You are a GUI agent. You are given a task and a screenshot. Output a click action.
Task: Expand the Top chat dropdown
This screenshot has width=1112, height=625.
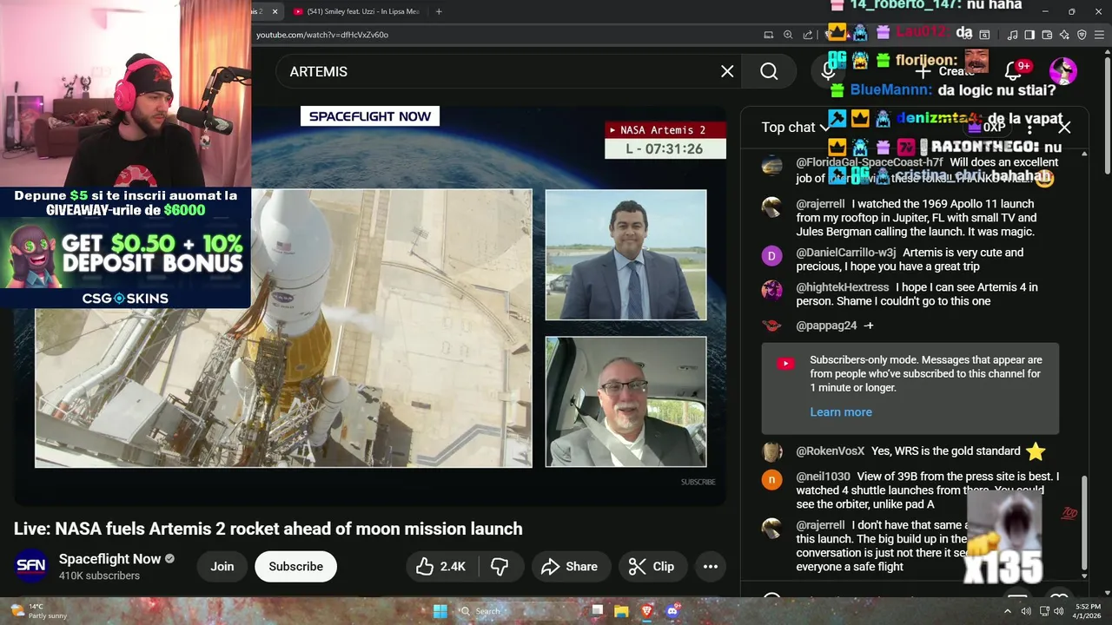(x=796, y=127)
